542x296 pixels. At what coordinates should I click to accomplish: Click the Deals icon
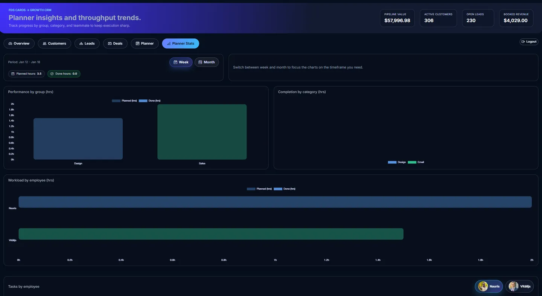click(110, 44)
